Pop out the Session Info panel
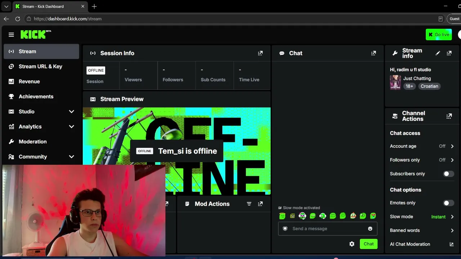The image size is (461, 259). [260, 53]
